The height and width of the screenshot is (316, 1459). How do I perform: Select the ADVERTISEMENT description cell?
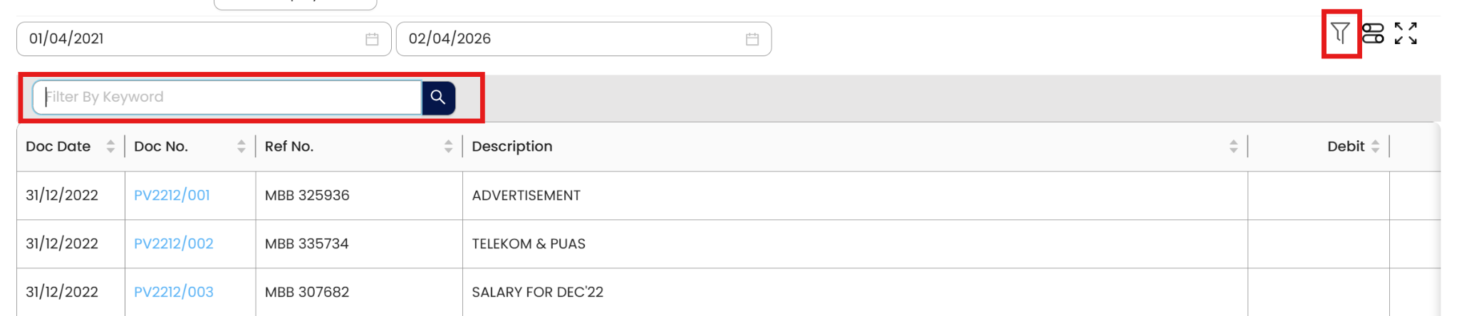[x=526, y=196]
